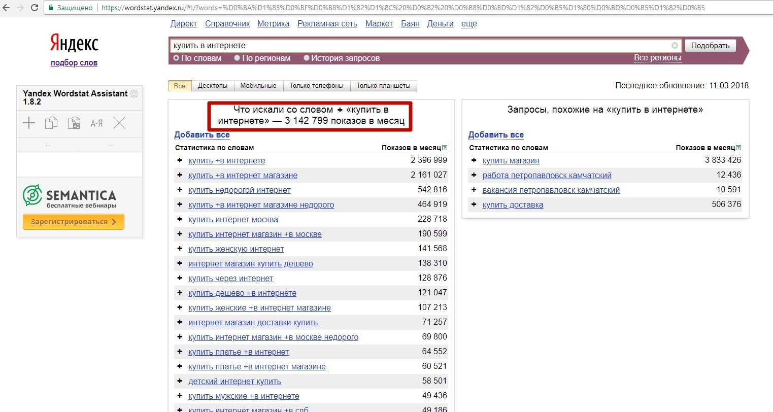
Task: Select the 'По регионам' radio button
Action: pyautogui.click(x=237, y=58)
